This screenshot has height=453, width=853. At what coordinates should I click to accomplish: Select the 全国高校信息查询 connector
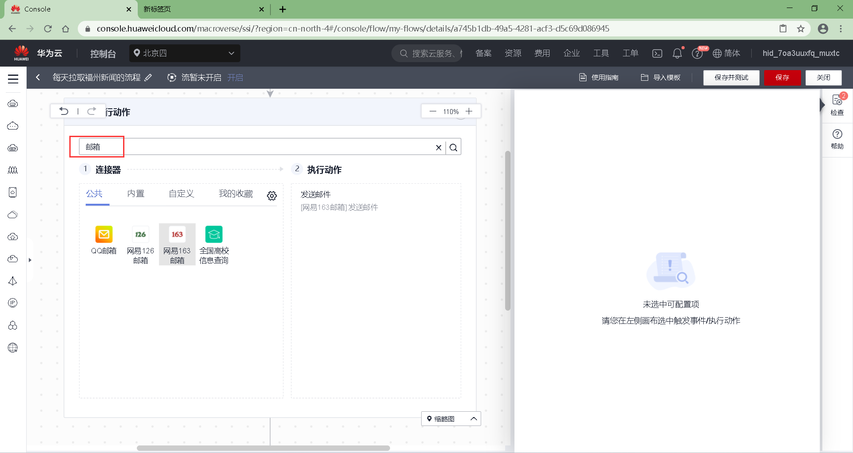(214, 244)
